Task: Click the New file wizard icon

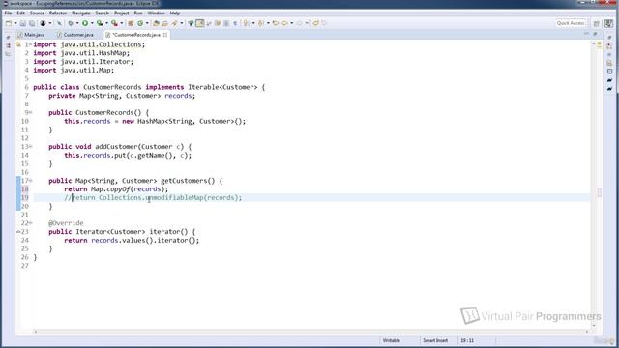Action: click(9, 23)
